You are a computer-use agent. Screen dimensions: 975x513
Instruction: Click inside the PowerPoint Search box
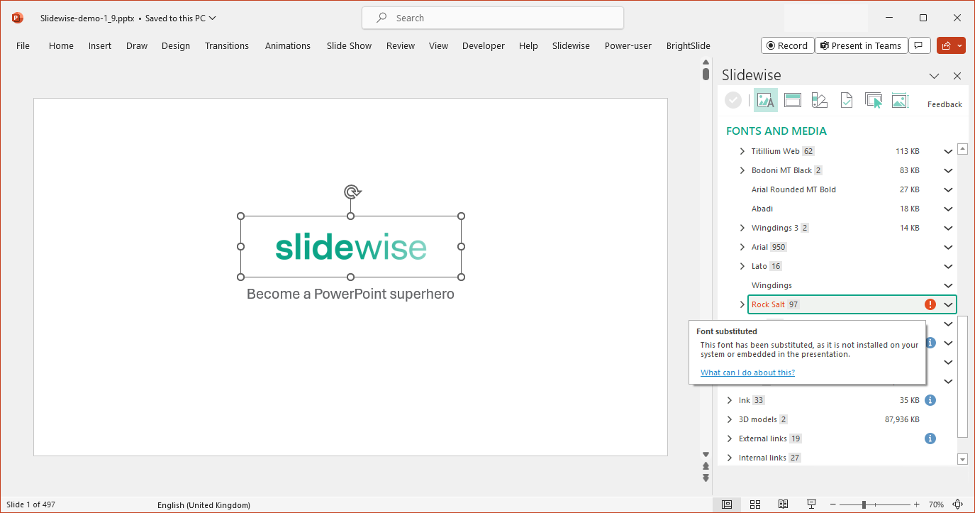point(492,18)
